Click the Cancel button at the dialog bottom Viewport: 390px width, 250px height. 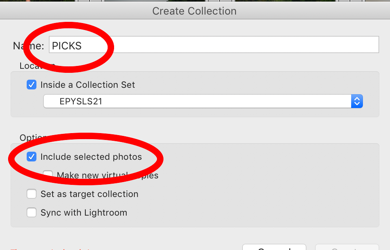[274, 247]
